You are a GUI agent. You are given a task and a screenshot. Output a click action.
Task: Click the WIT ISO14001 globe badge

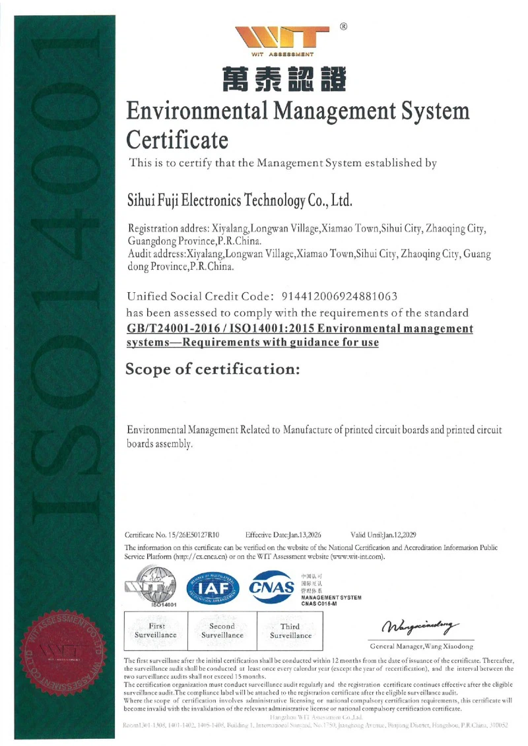[154, 586]
